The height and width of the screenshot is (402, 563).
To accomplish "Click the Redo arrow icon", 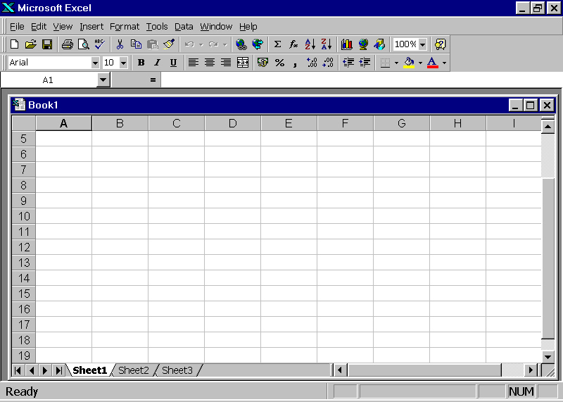I will click(x=213, y=44).
